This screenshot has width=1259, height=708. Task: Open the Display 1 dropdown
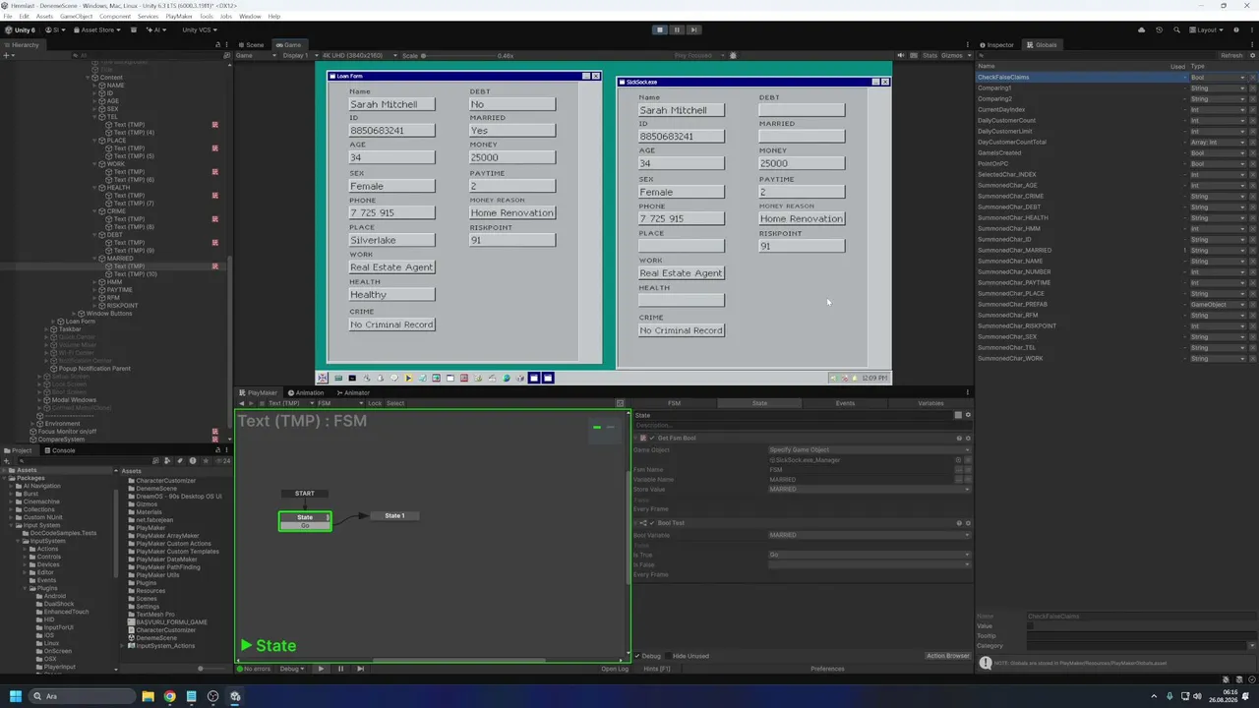[298, 56]
